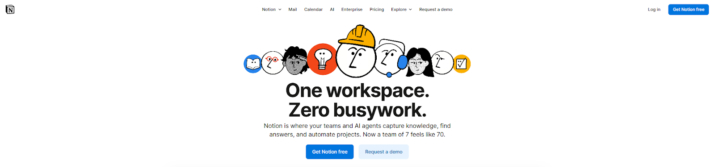Click the face with blue headset
The width and height of the screenshot is (715, 167).
(390, 58)
